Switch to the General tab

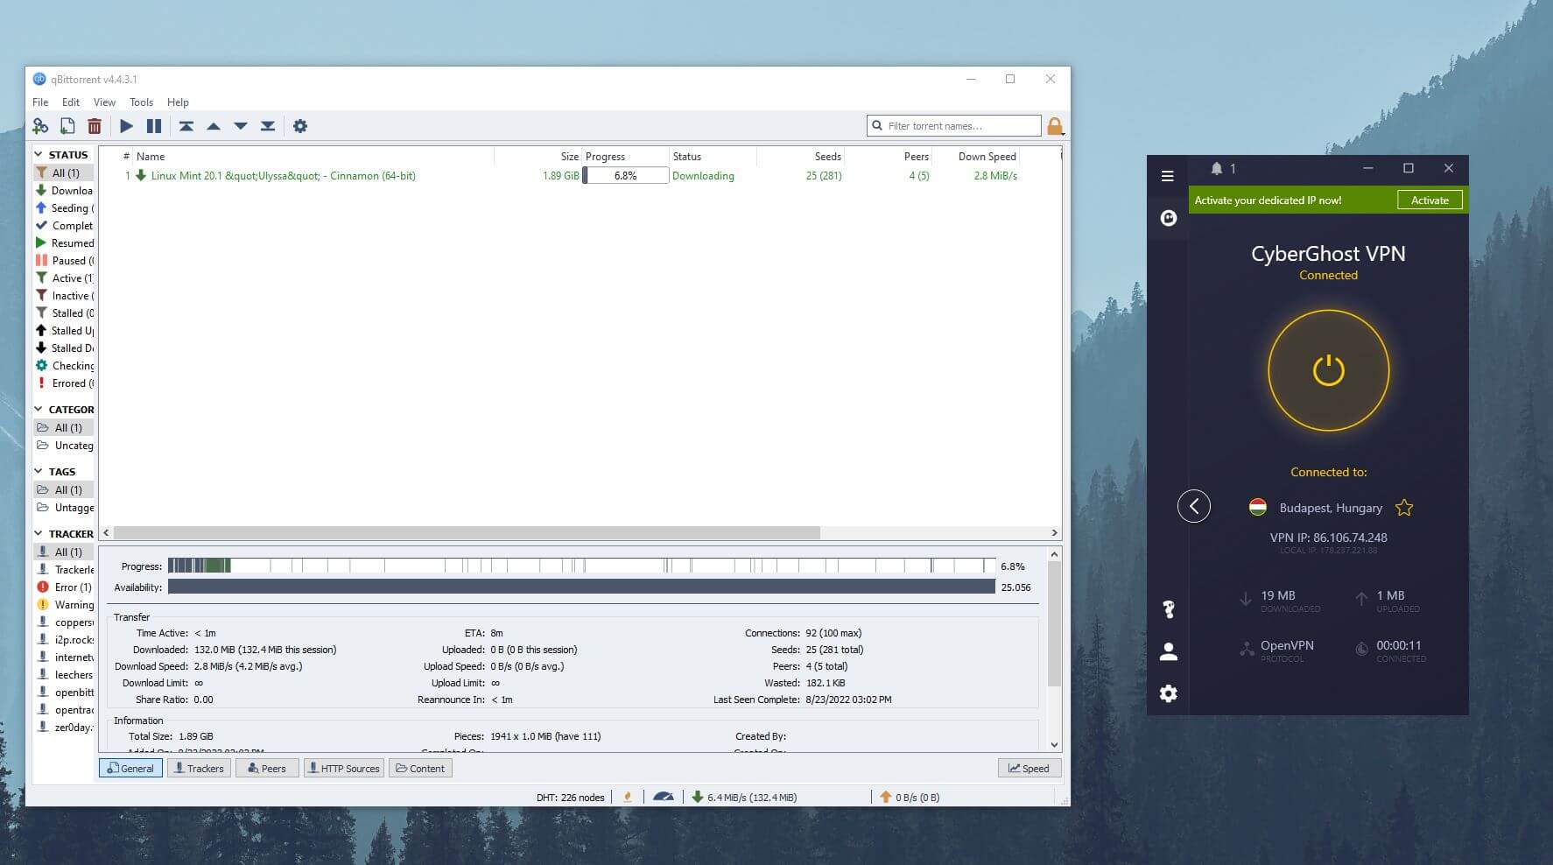130,768
